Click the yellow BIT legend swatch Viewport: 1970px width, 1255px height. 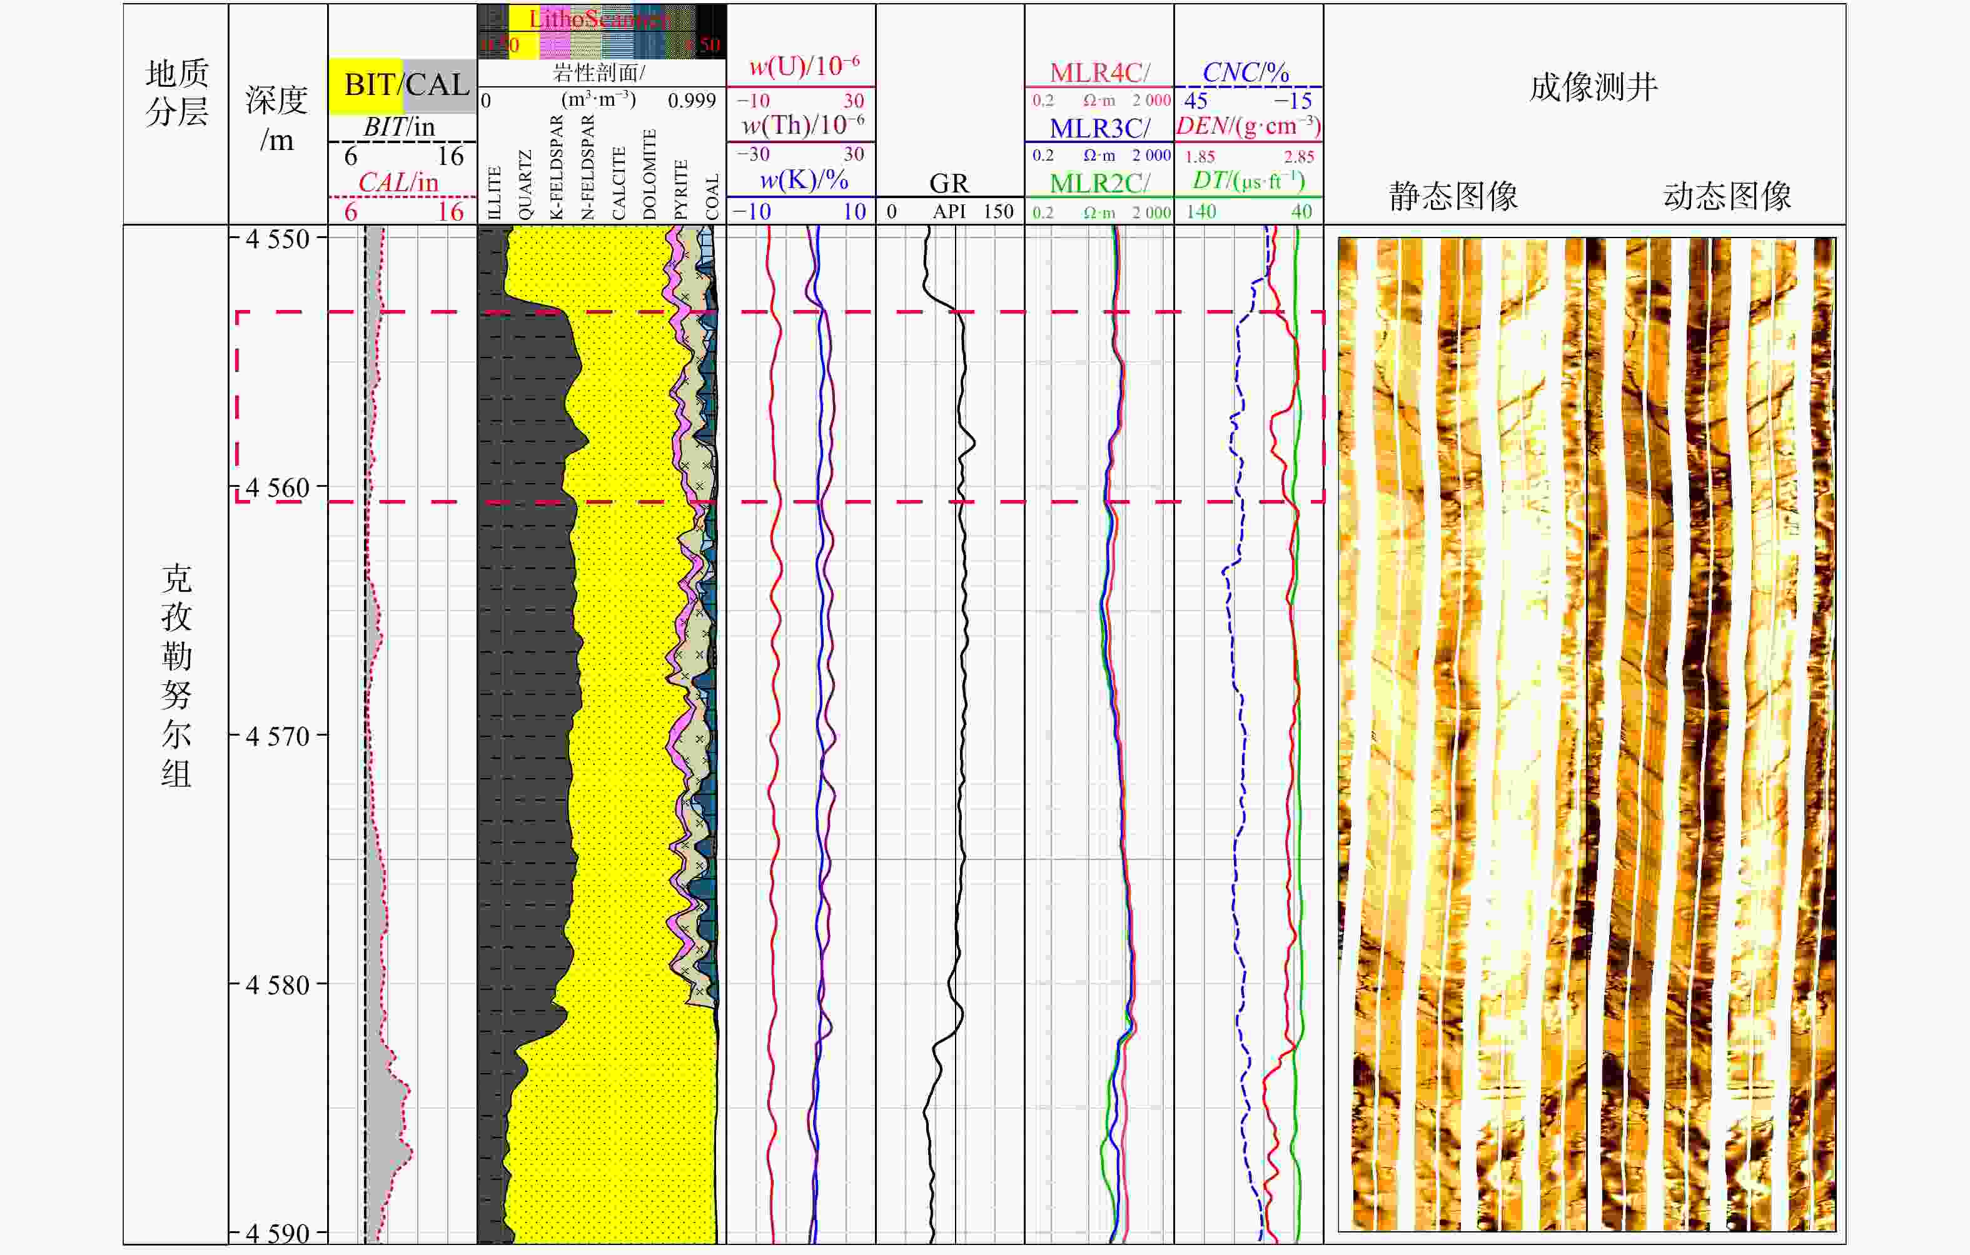[x=365, y=86]
